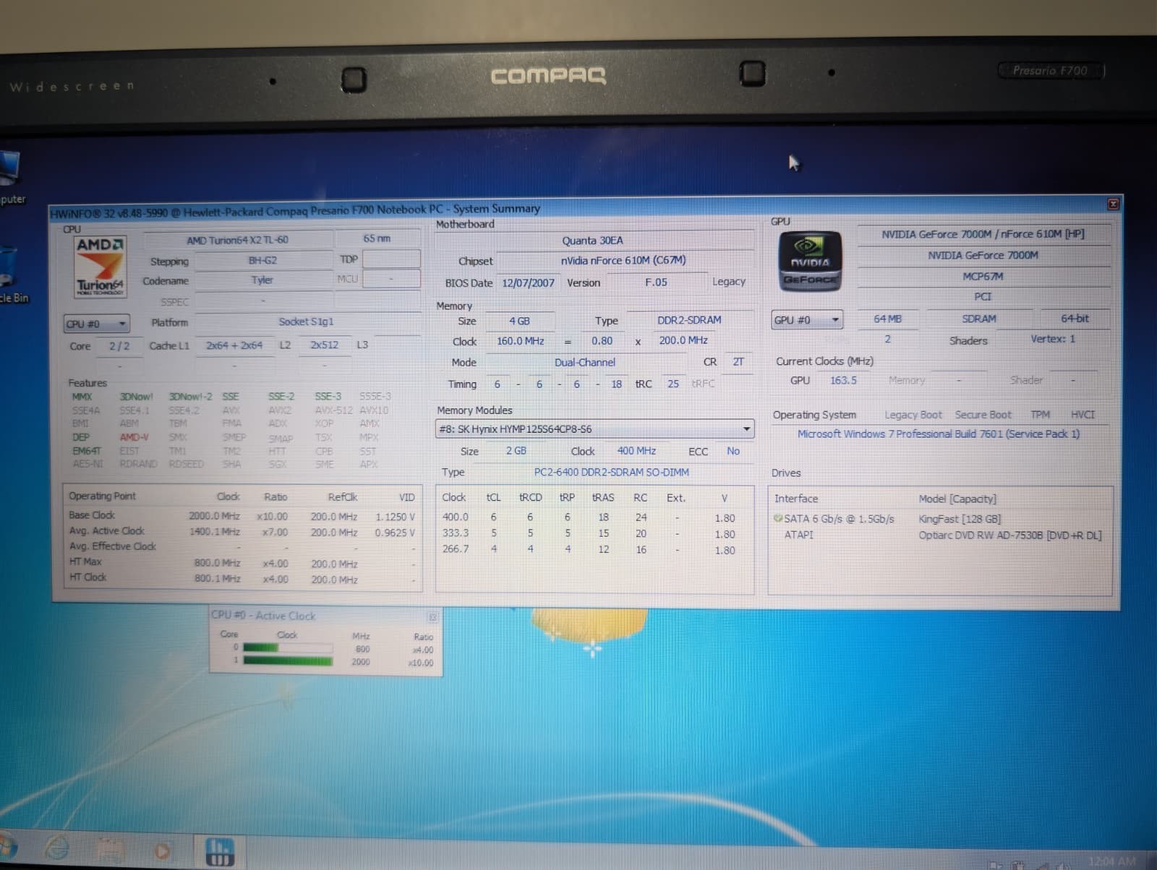This screenshot has height=870, width=1157.
Task: Open Windows Media Player from taskbar
Action: (162, 850)
